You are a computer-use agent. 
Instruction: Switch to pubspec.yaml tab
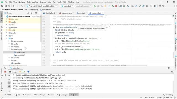(x=67, y=13)
